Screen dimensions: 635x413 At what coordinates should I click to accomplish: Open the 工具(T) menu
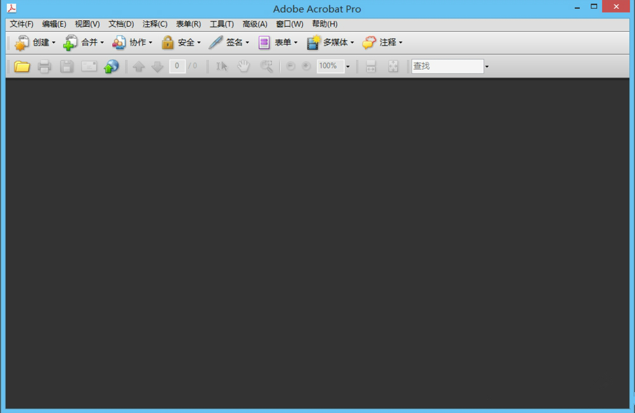coord(222,24)
